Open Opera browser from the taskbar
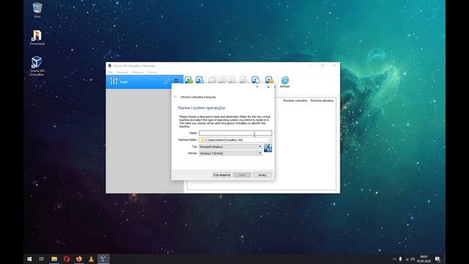This screenshot has width=469, height=264. tap(67, 259)
